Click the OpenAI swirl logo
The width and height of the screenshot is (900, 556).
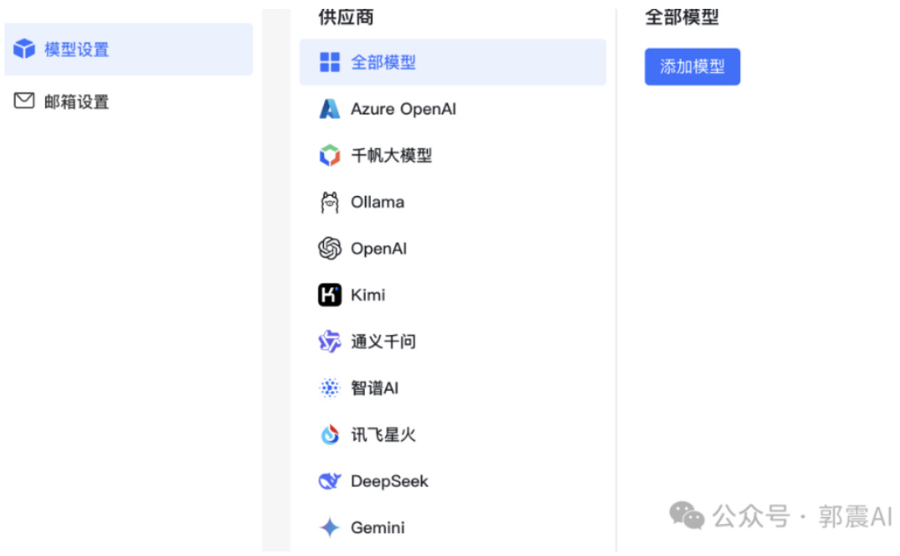click(329, 248)
